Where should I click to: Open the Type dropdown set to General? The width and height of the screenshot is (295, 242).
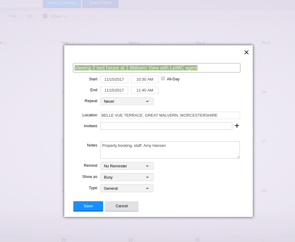click(127, 188)
